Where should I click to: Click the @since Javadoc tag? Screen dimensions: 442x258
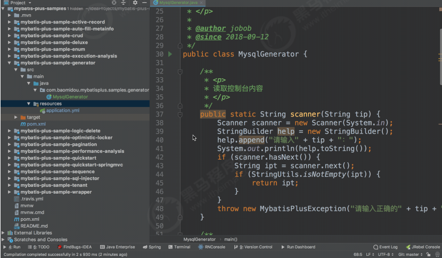click(x=208, y=37)
